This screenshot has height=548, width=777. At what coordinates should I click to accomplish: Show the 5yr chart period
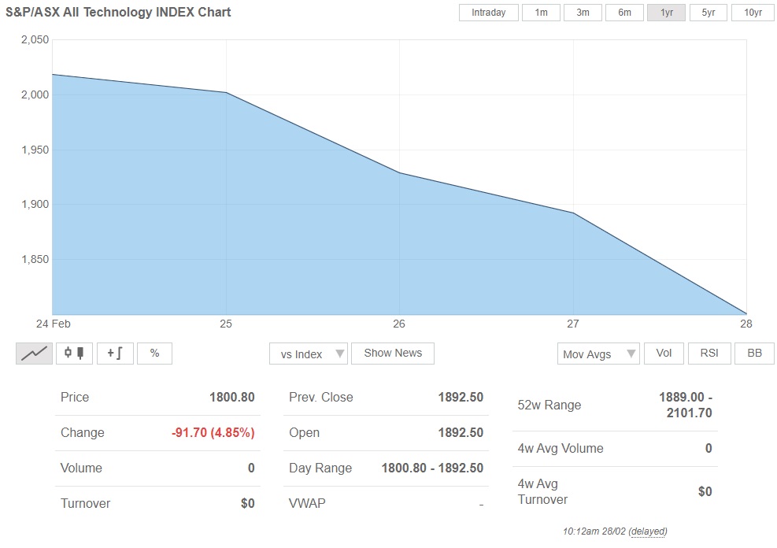708,13
